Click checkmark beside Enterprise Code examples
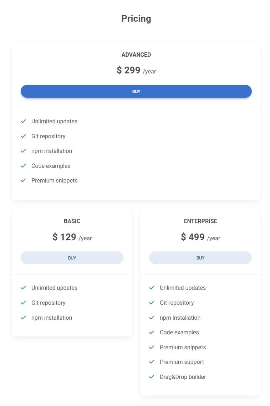This screenshot has height=406, width=270. (x=152, y=332)
